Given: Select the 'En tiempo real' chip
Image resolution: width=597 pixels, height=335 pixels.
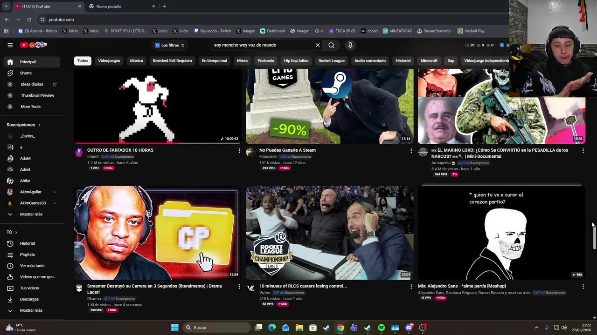Looking at the screenshot, I should point(214,60).
